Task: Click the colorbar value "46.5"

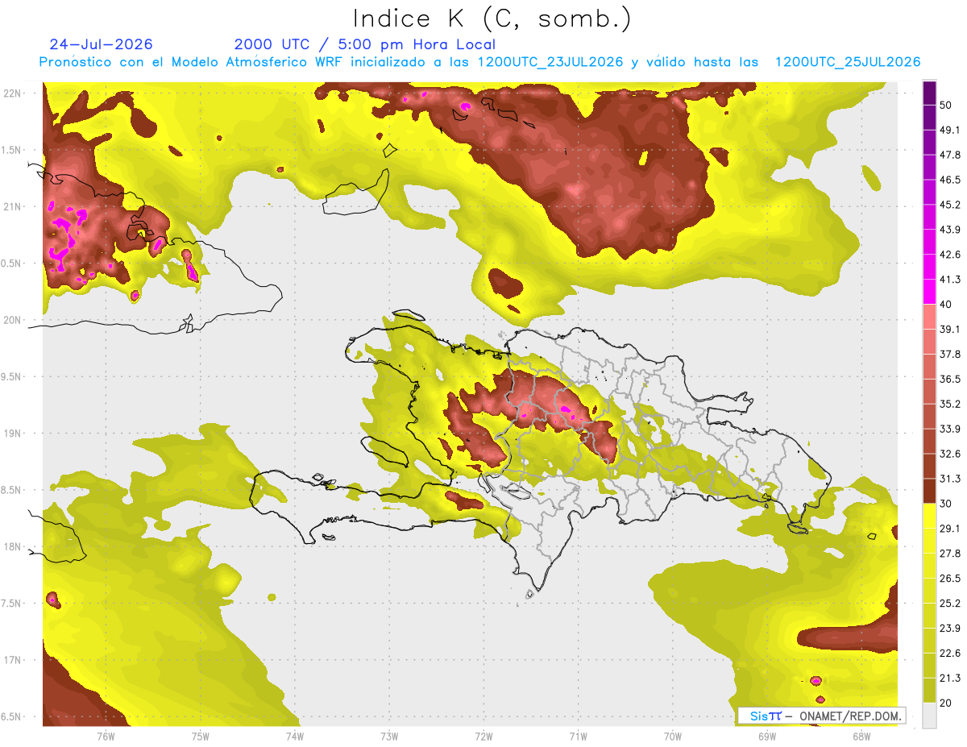Action: click(x=950, y=180)
